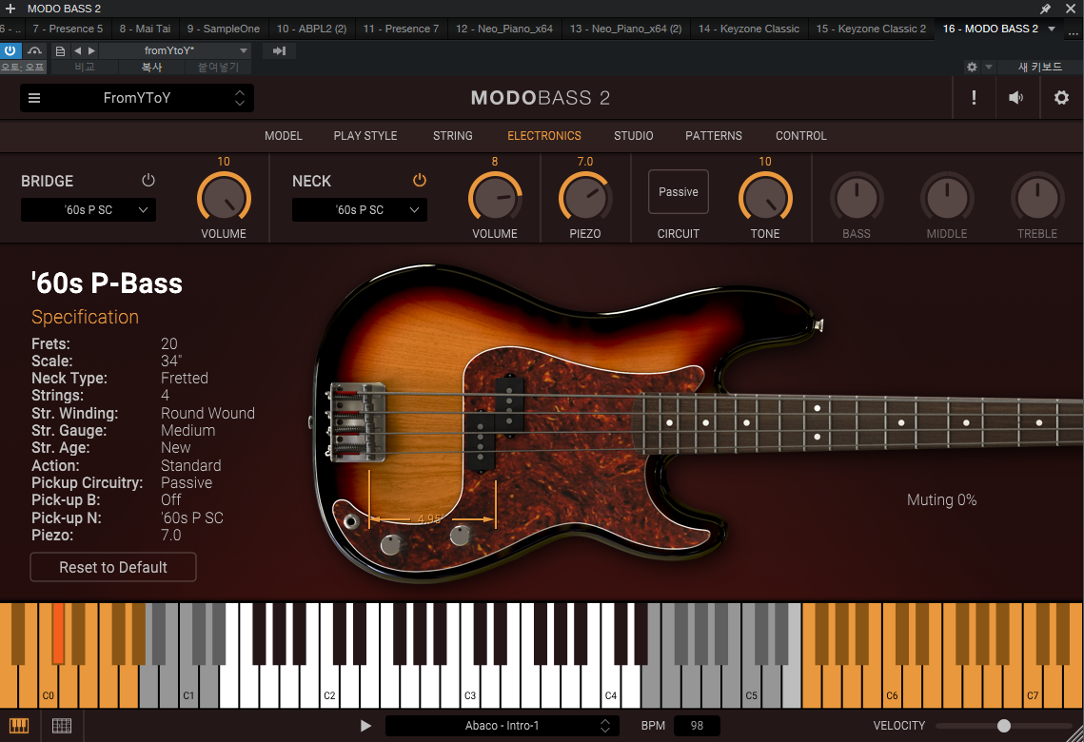Click the 복사 copy button
The width and height of the screenshot is (1084, 742).
(151, 67)
